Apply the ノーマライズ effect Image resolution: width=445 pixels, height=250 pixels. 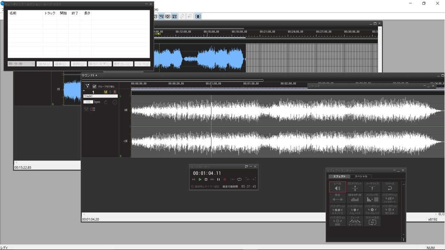(372, 187)
